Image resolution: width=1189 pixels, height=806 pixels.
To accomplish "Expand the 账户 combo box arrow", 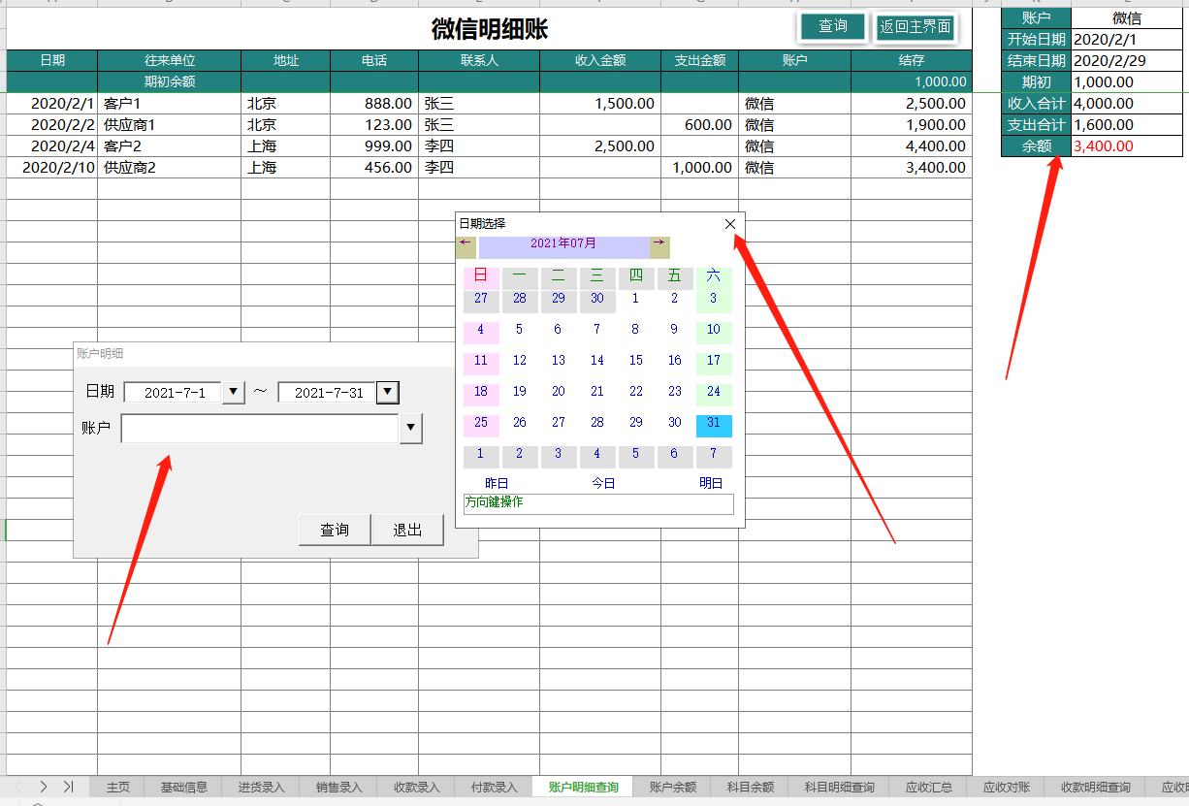I will coord(410,428).
